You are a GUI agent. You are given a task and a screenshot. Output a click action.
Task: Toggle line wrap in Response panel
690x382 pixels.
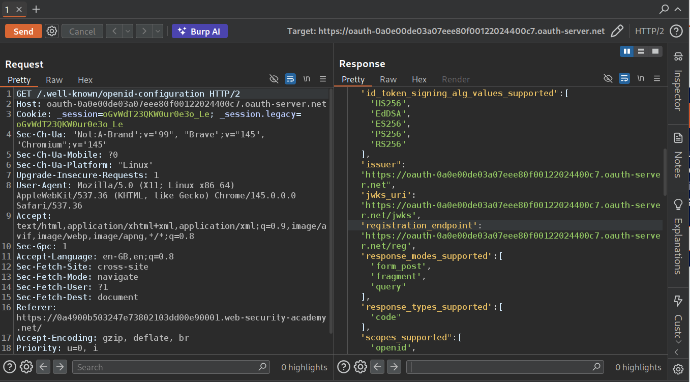[x=624, y=78]
